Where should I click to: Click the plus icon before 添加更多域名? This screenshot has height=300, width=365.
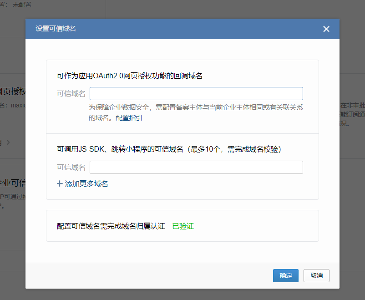60,184
